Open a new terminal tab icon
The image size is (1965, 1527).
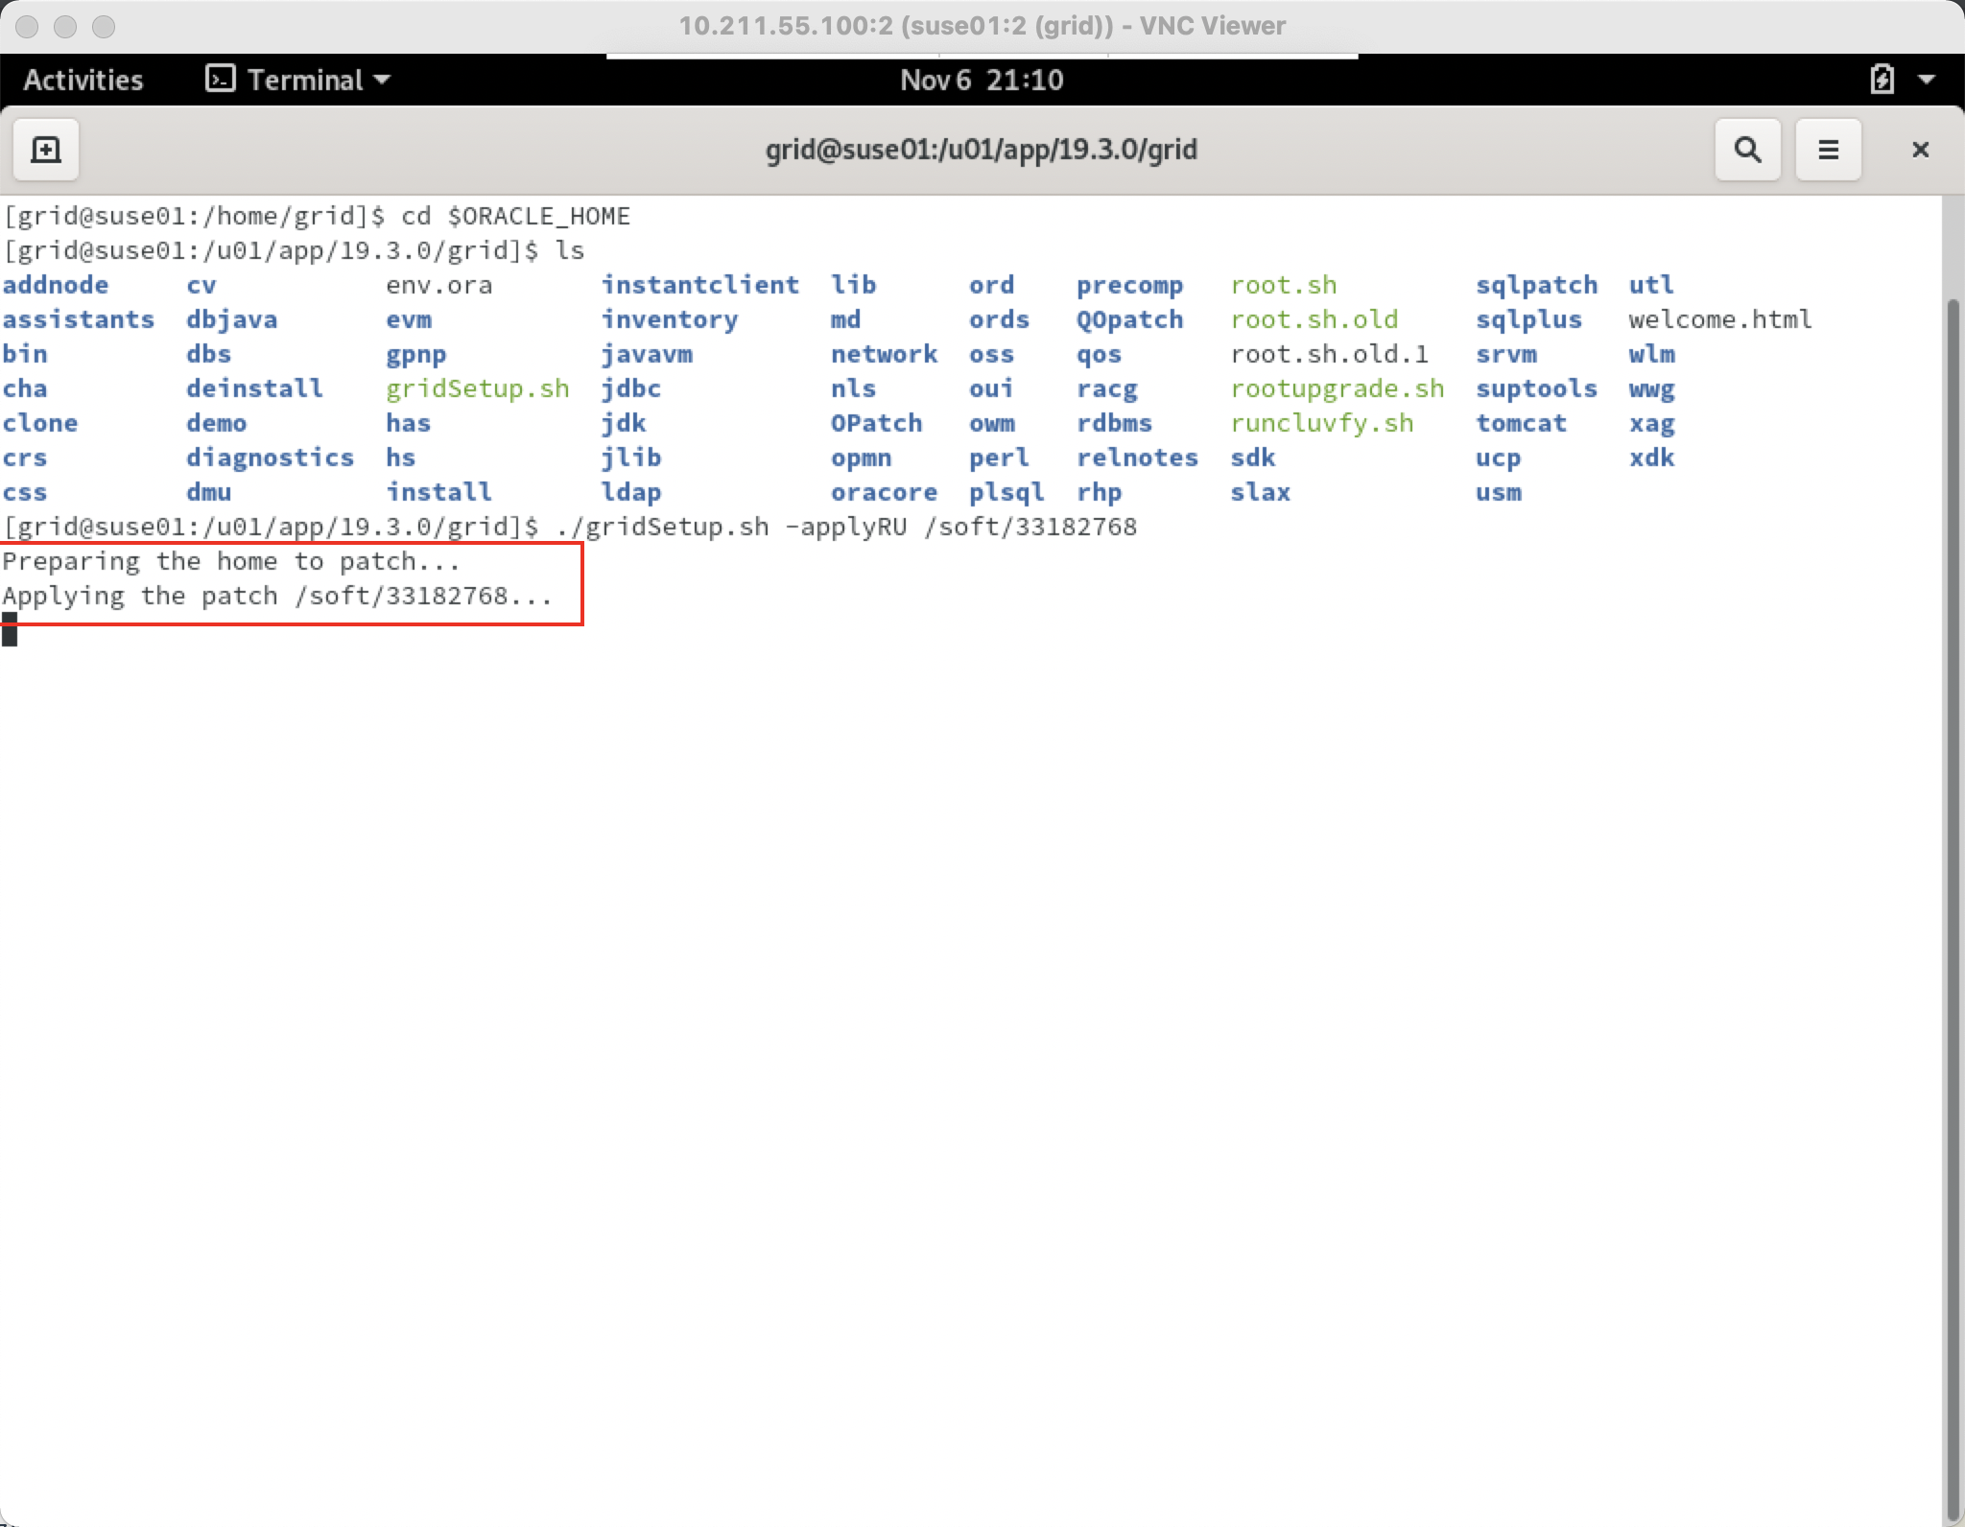[45, 150]
